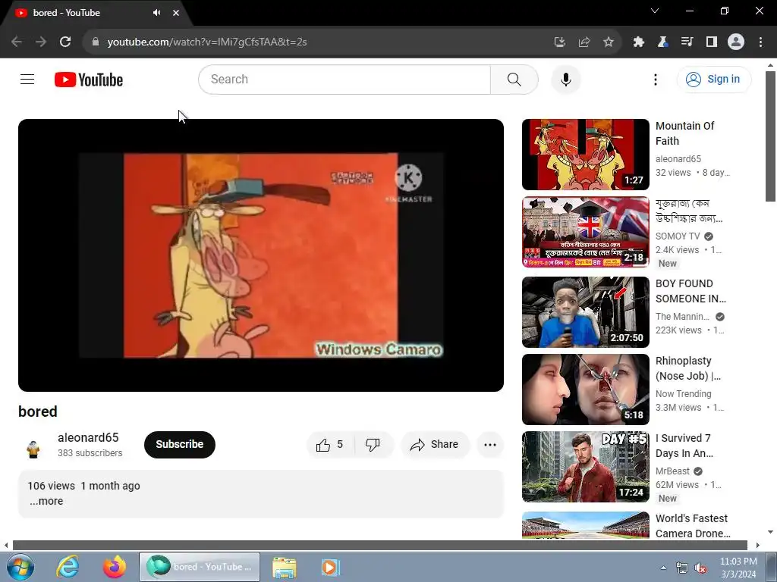View site info via lock icon

[x=95, y=42]
